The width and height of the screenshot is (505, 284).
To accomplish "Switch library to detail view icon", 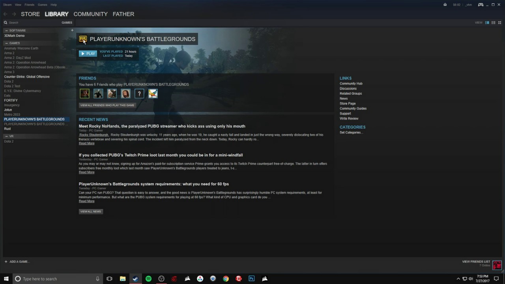I will 487,22.
